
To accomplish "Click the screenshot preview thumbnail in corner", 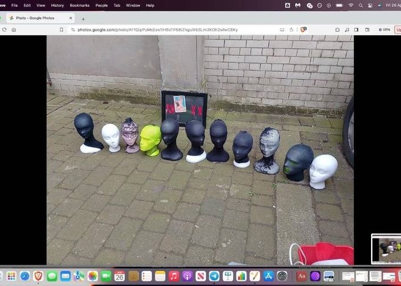I will pyautogui.click(x=385, y=248).
